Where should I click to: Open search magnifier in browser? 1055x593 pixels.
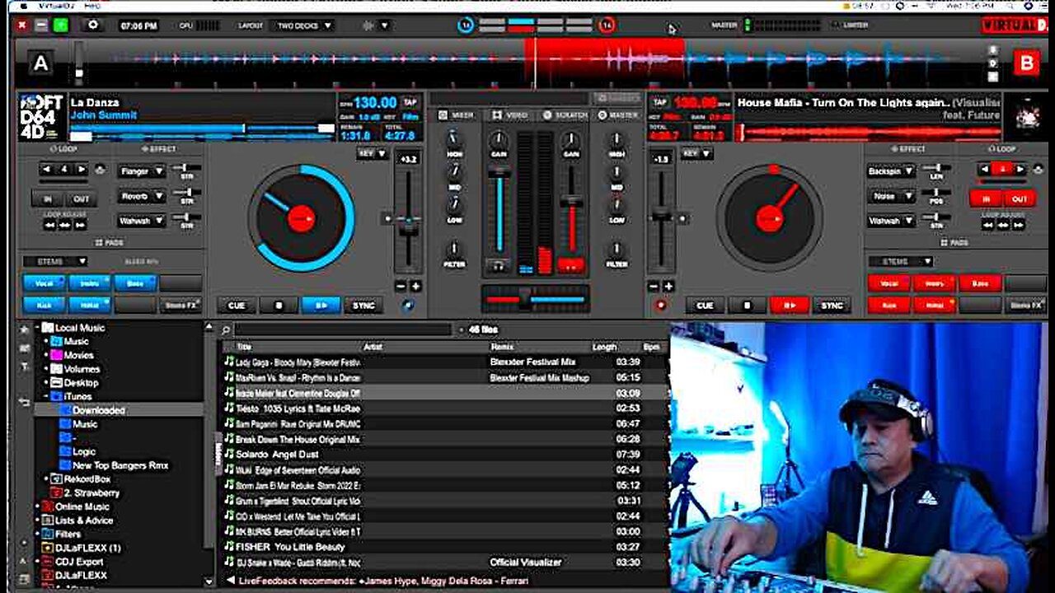coord(226,329)
